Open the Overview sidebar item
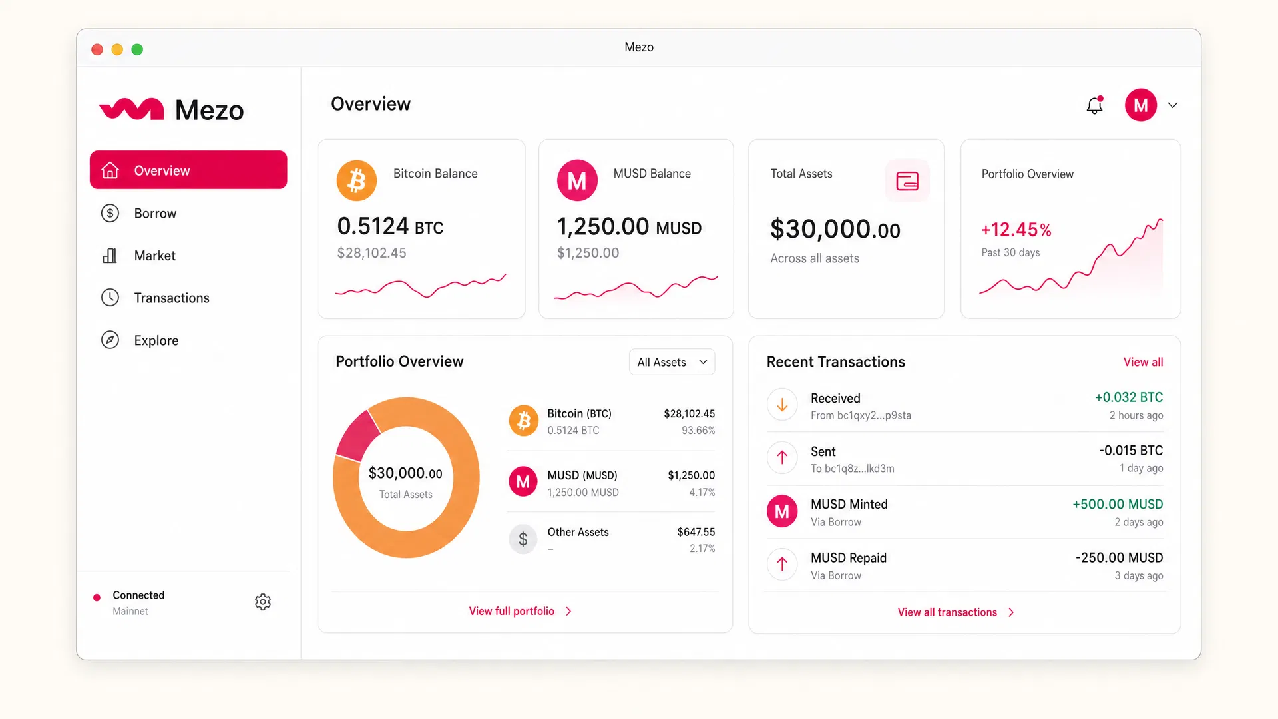Viewport: 1278px width, 719px height. click(188, 170)
